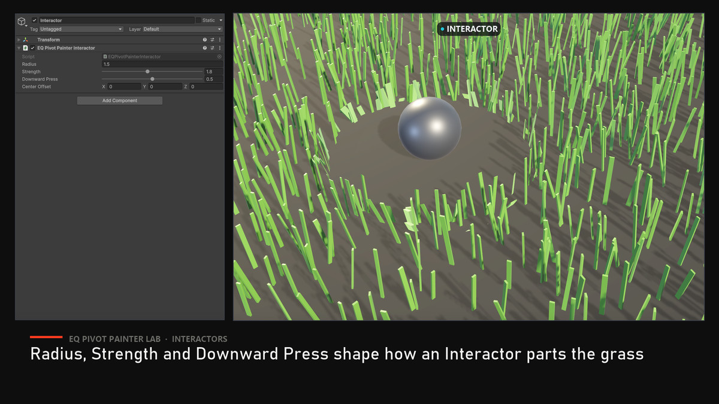Click the Center Offset X field

125,87
